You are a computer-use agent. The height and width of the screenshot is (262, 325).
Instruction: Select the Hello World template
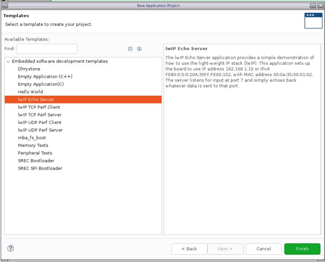tap(30, 92)
